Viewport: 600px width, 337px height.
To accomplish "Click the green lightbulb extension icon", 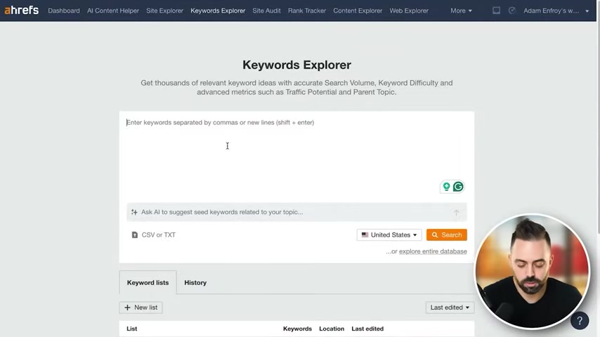I will click(446, 187).
